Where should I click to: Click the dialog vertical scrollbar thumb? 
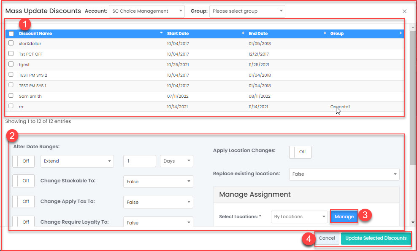click(x=413, y=98)
